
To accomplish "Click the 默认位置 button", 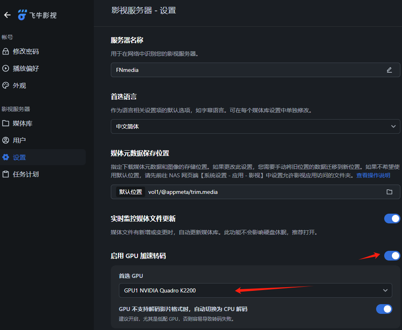I will pyautogui.click(x=131, y=192).
